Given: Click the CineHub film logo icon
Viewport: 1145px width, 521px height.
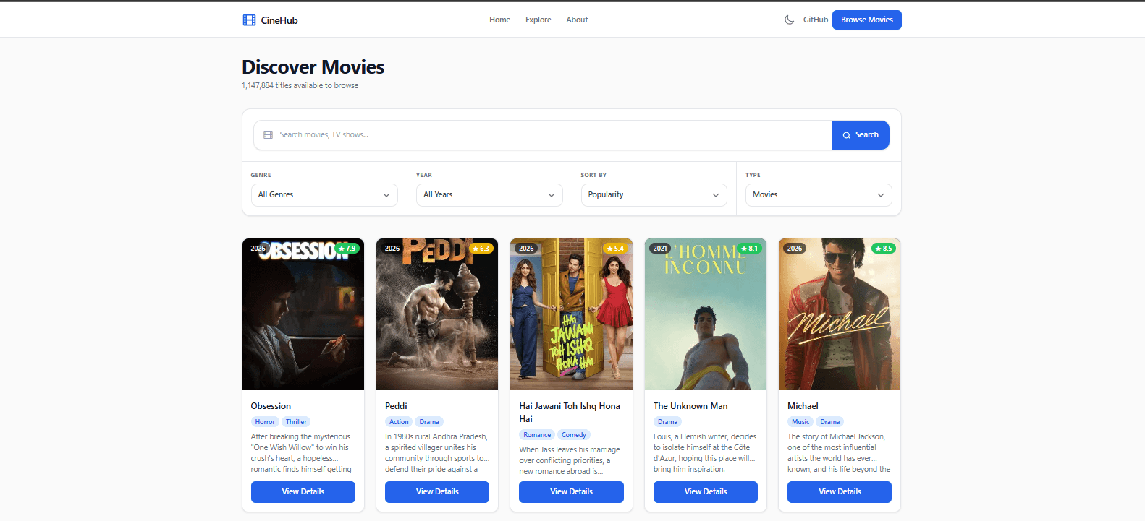Looking at the screenshot, I should 249,20.
